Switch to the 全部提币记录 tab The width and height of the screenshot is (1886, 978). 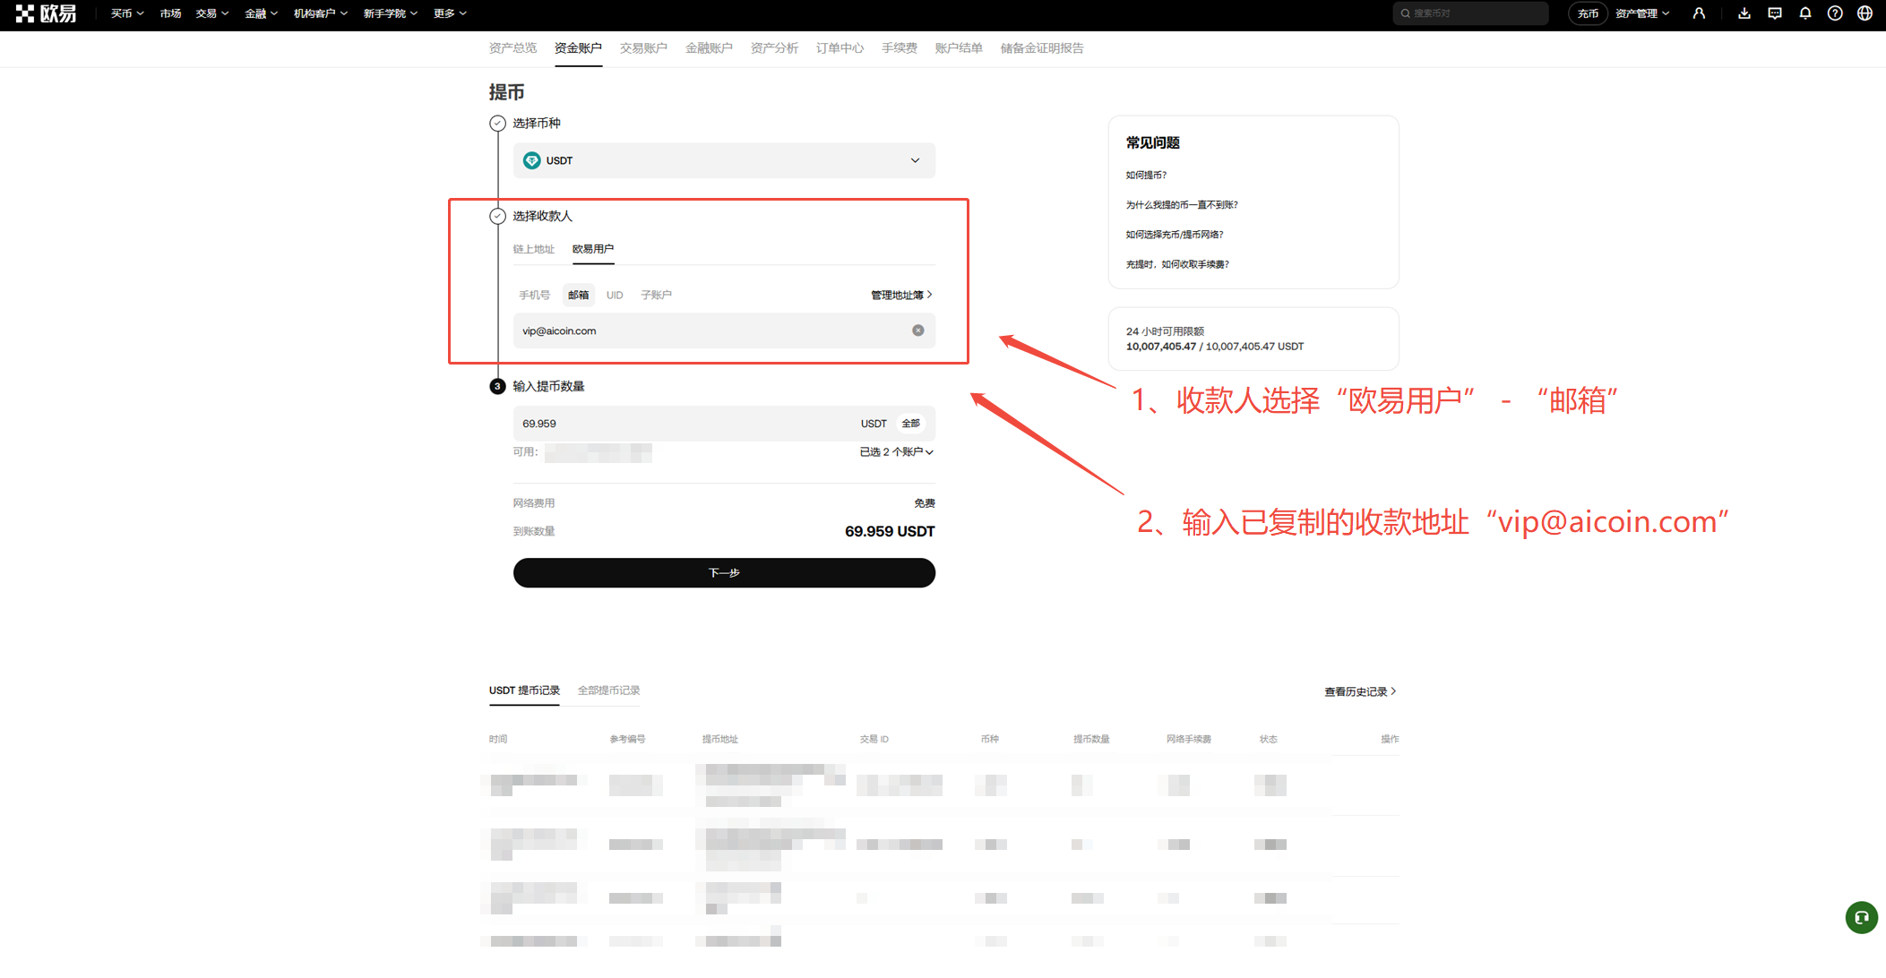[607, 690]
